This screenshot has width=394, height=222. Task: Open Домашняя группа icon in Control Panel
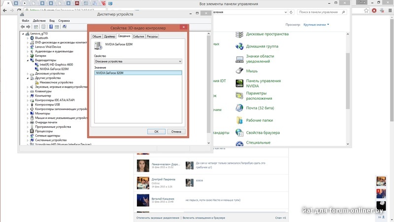[x=239, y=46]
